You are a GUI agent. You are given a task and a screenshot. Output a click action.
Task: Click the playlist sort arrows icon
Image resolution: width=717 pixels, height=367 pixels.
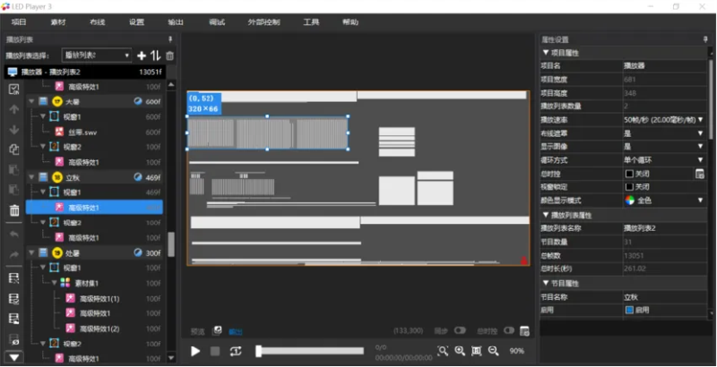point(155,55)
